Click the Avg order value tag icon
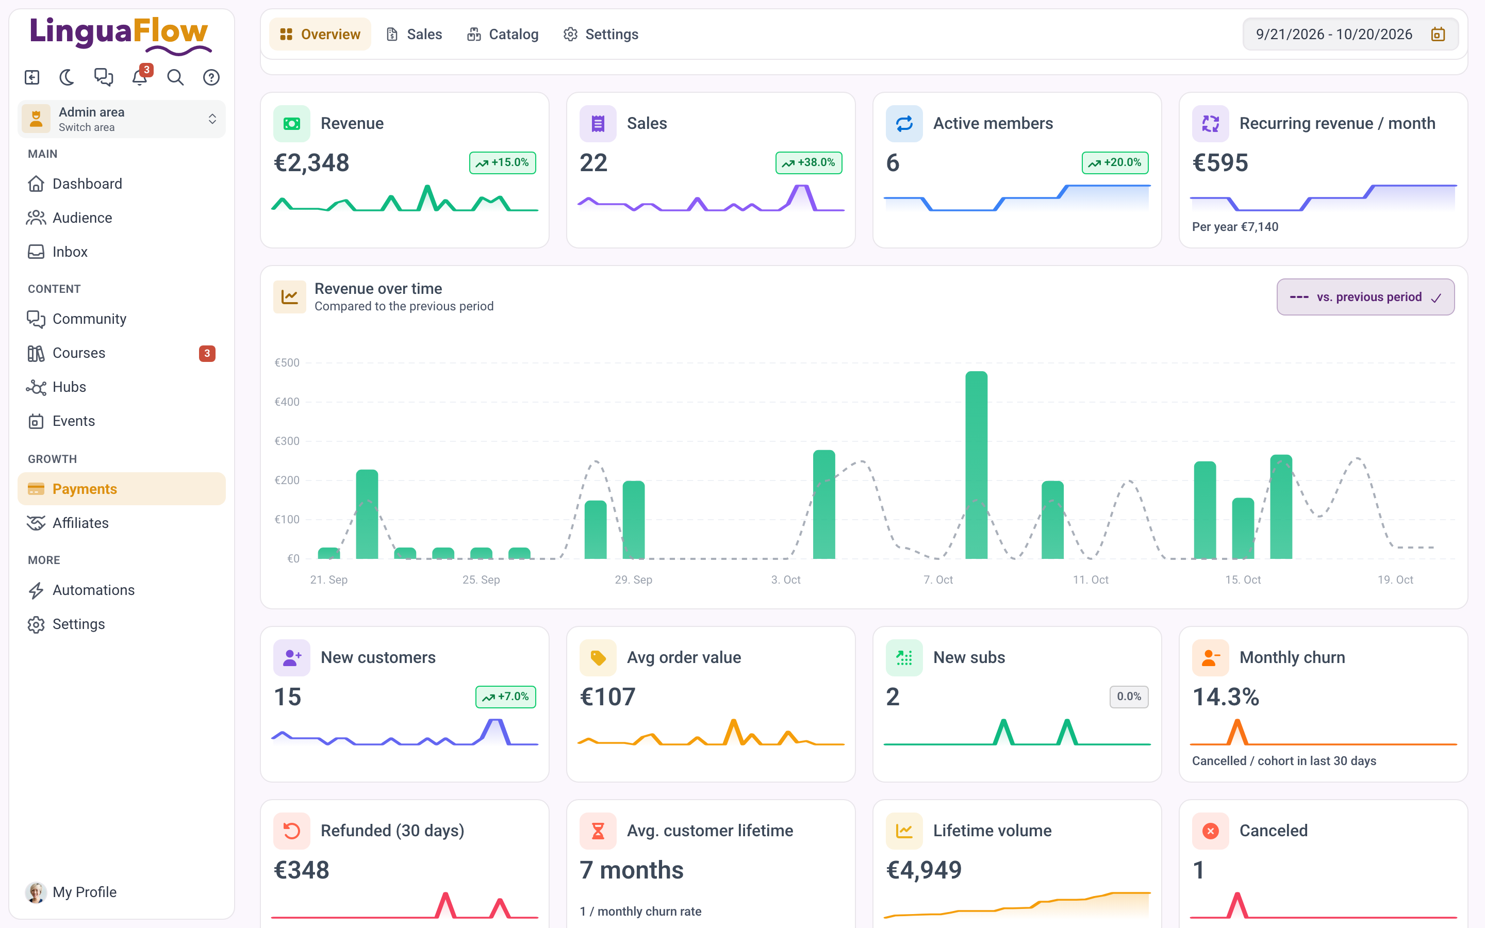The height and width of the screenshot is (928, 1485). click(x=598, y=657)
